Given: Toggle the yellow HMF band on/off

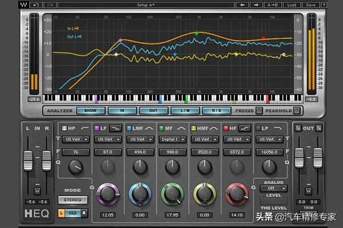Looking at the screenshot, I should point(193,128).
